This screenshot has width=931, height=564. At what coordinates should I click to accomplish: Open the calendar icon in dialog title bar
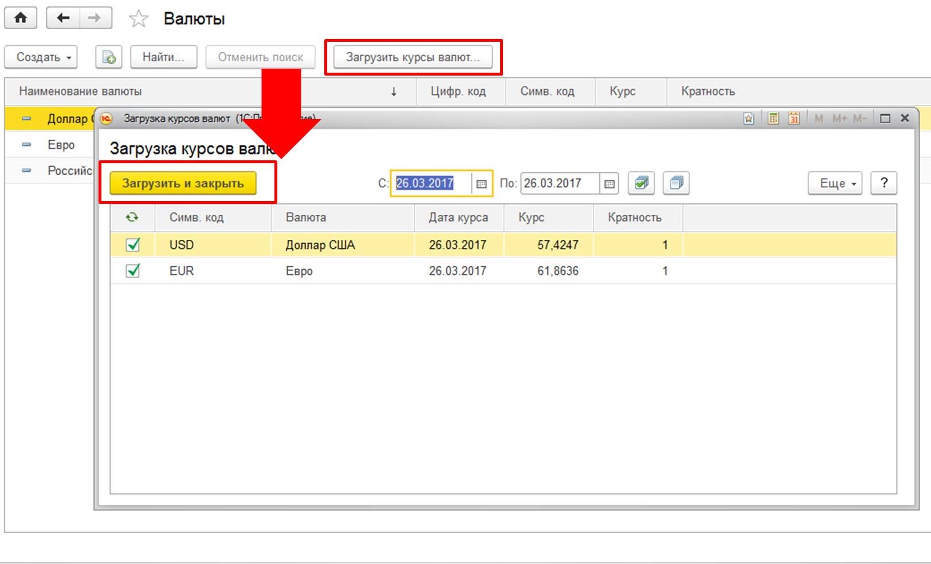pyautogui.click(x=793, y=119)
